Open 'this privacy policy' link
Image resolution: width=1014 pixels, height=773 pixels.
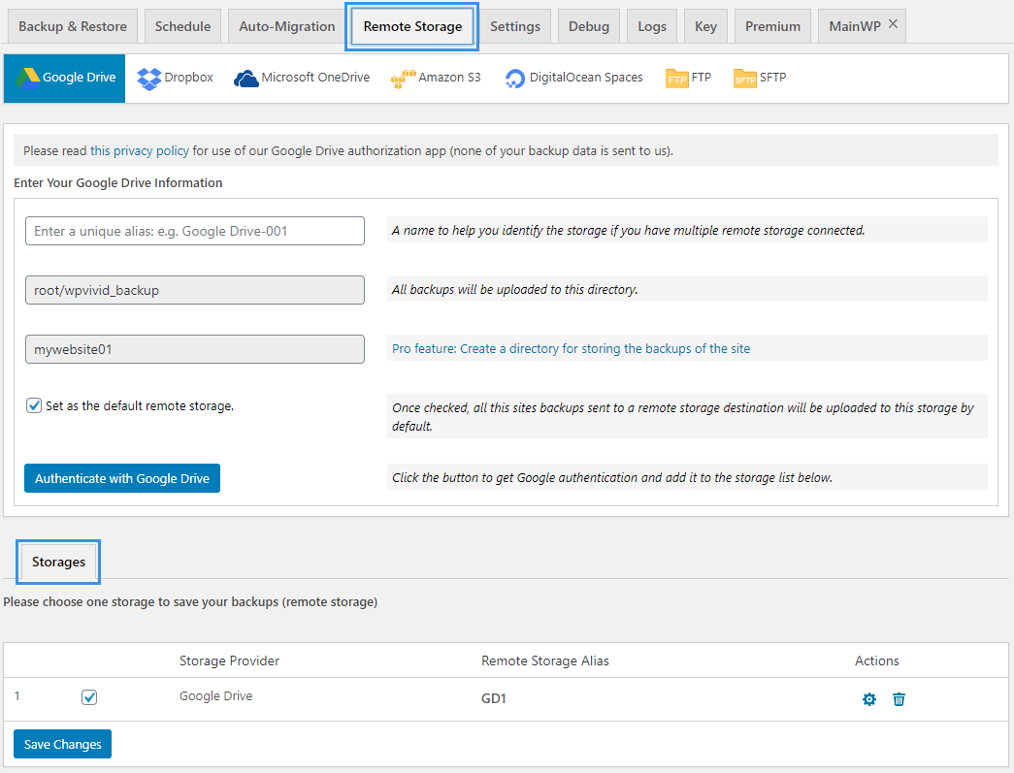(140, 150)
